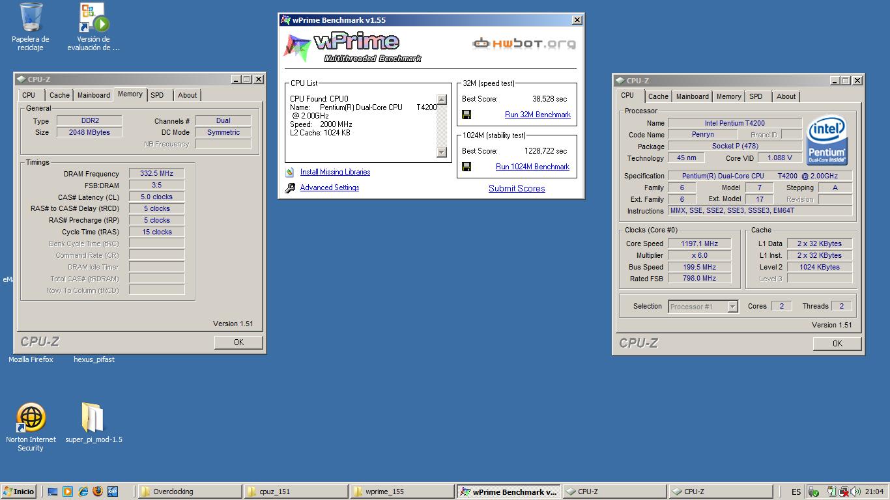890x500 pixels.
Task: Click the disconnected network tray icon
Action: pos(844,492)
